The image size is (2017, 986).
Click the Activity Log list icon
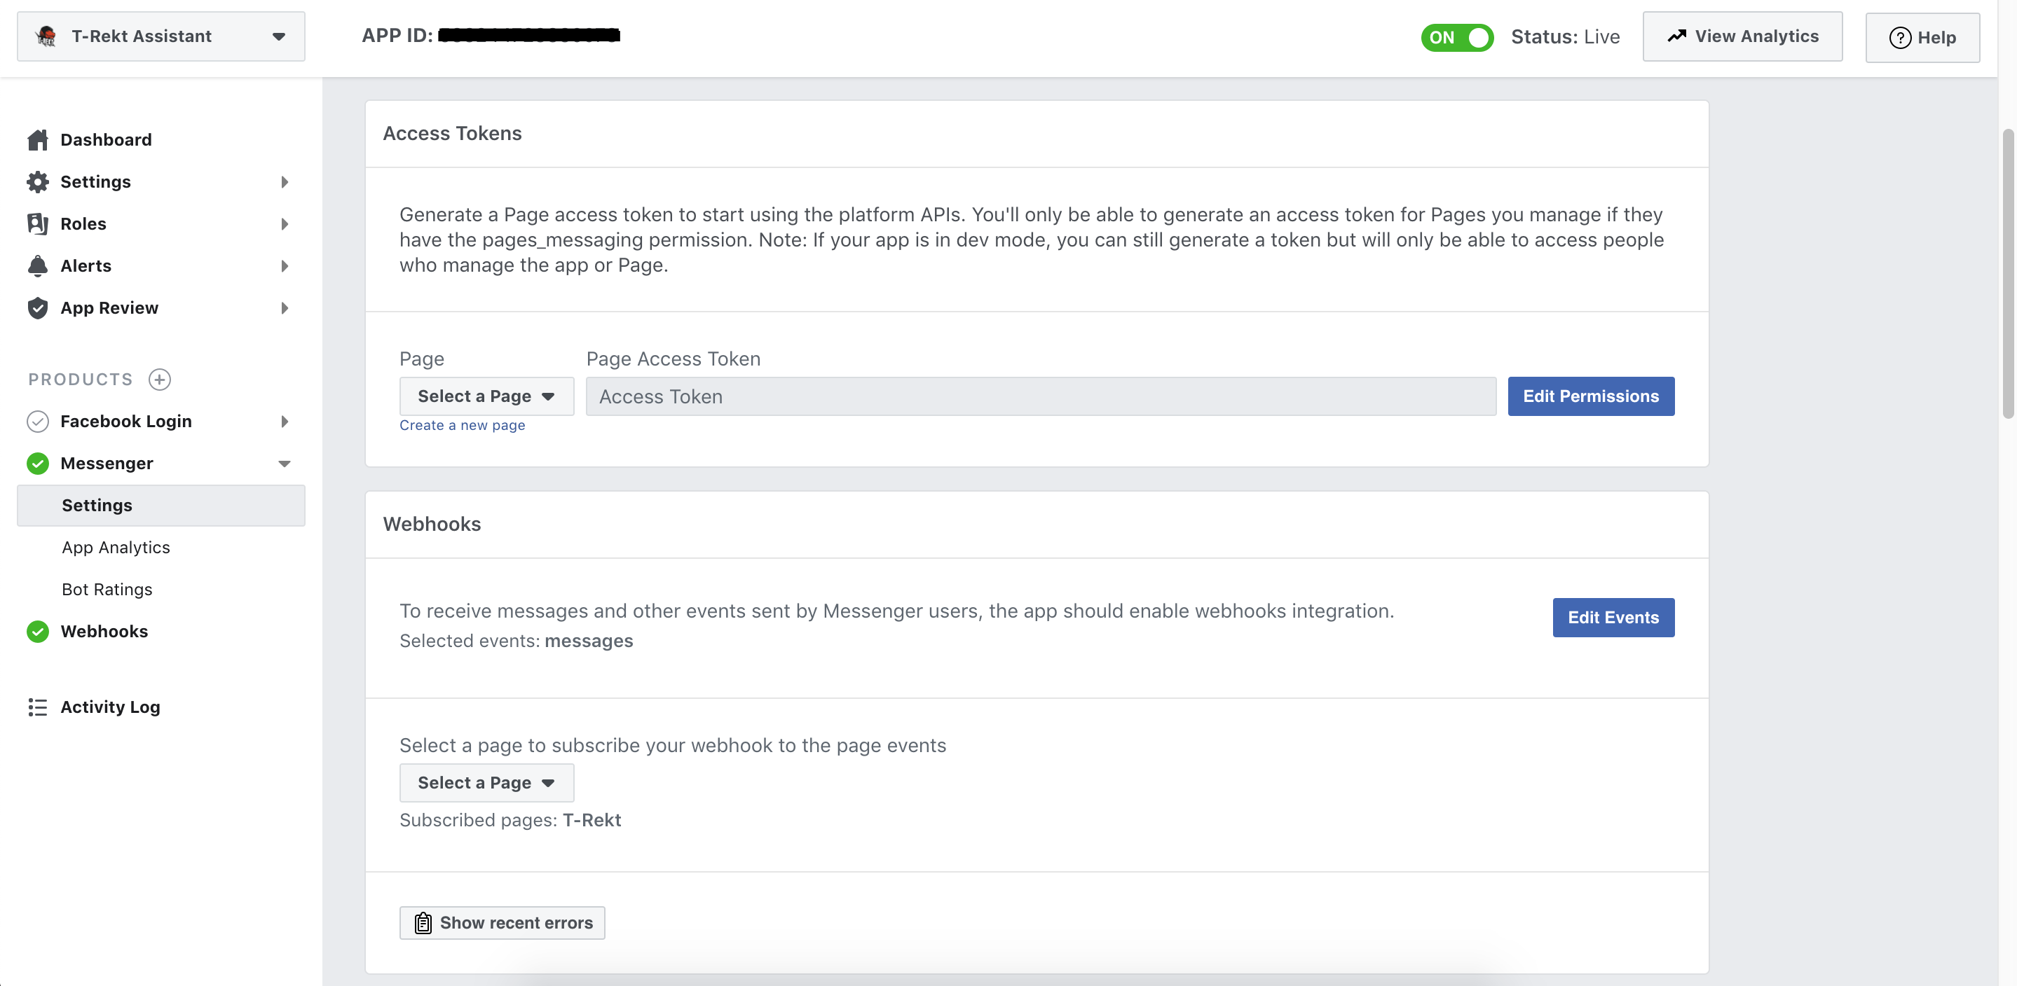pyautogui.click(x=38, y=707)
